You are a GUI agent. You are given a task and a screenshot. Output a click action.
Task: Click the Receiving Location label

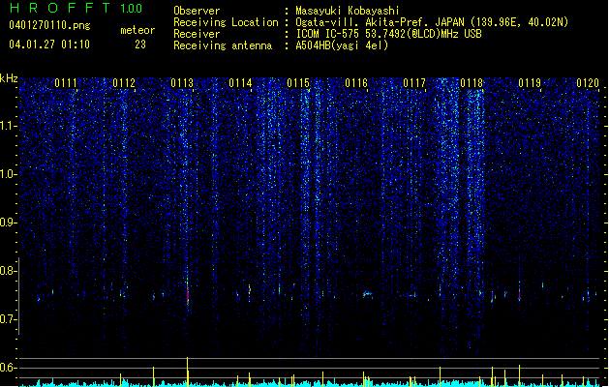pyautogui.click(x=226, y=22)
